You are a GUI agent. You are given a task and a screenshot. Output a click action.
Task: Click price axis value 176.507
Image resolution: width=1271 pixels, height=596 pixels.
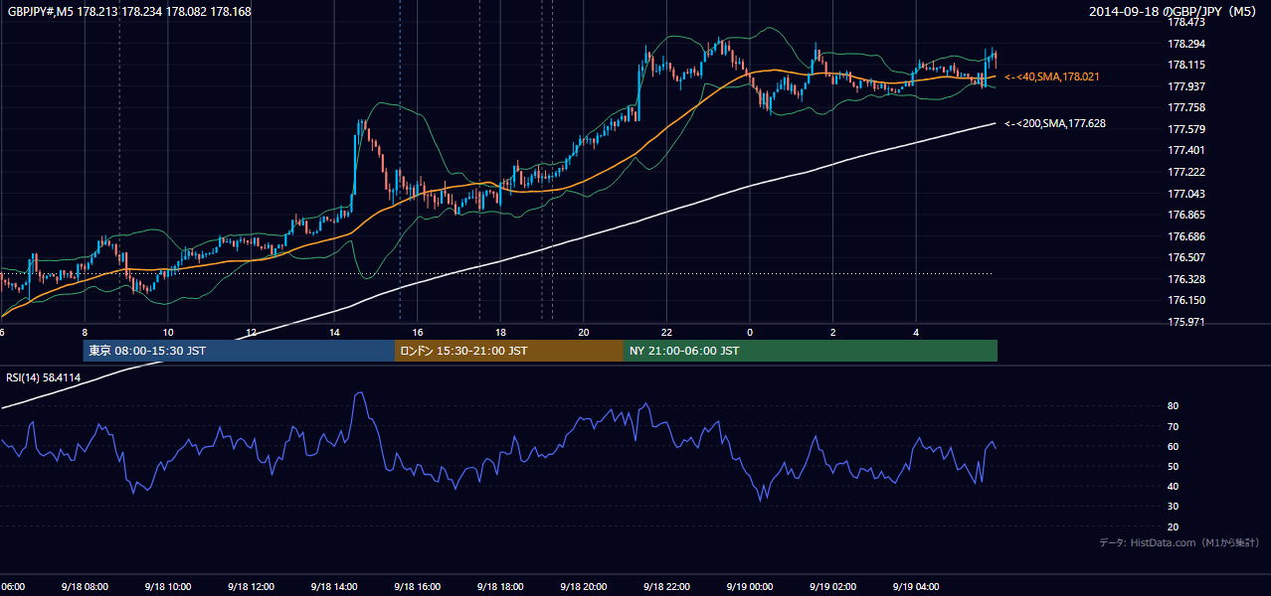(1185, 257)
